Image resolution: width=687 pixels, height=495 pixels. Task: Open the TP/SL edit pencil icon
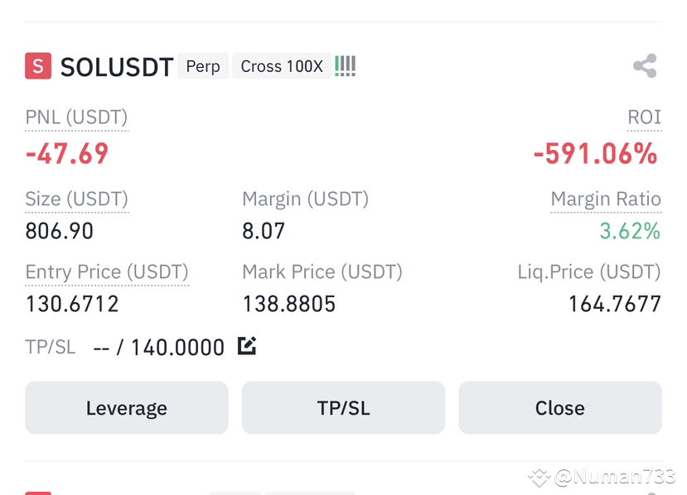247,346
